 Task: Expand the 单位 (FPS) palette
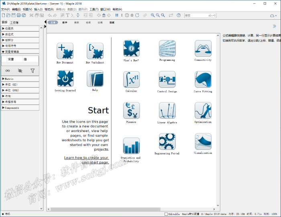click(20, 90)
